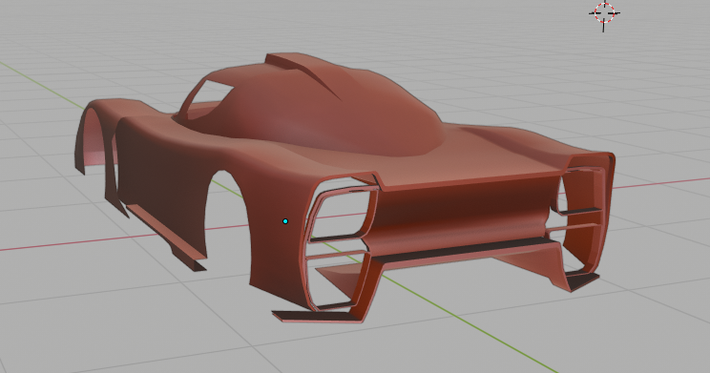The image size is (710, 373).
Task: Select the right lower rear fin plate
Action: point(582,281)
